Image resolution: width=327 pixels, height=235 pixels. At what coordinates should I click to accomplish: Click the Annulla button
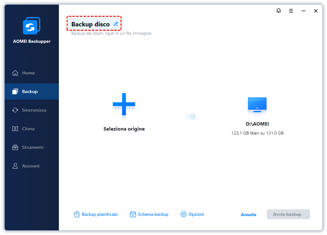point(248,215)
